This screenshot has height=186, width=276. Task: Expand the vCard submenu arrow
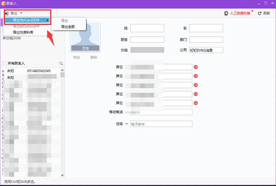click(x=48, y=20)
